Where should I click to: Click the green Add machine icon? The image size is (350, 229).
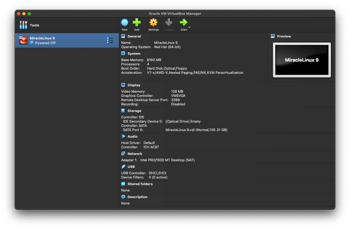click(136, 23)
